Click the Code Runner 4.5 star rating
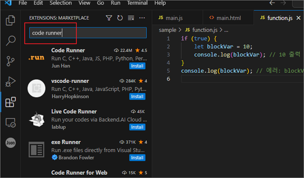The width and height of the screenshot is (304, 178). click(x=141, y=50)
